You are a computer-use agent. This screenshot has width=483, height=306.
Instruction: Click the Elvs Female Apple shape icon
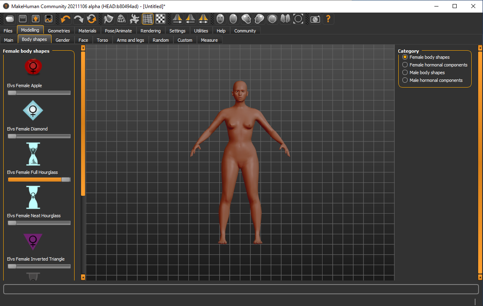pyautogui.click(x=33, y=66)
